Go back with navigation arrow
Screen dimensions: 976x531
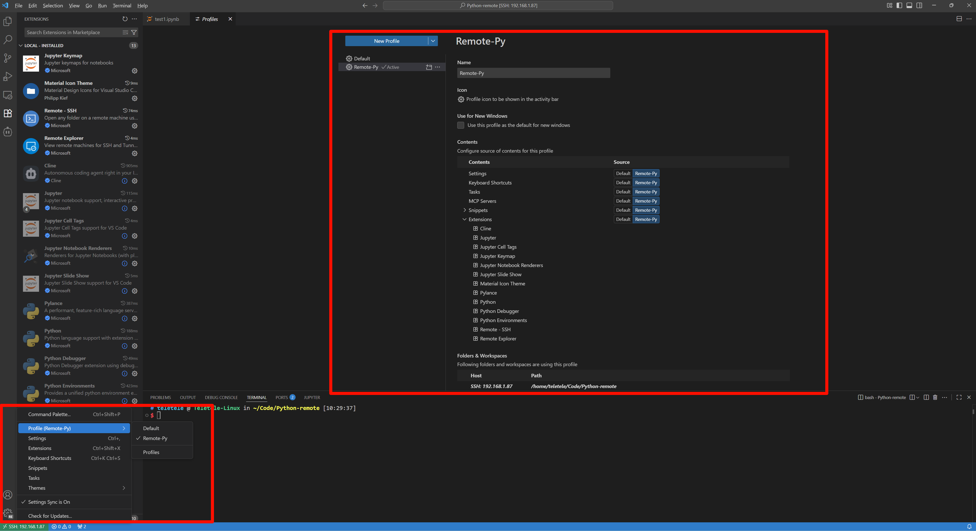click(x=365, y=5)
